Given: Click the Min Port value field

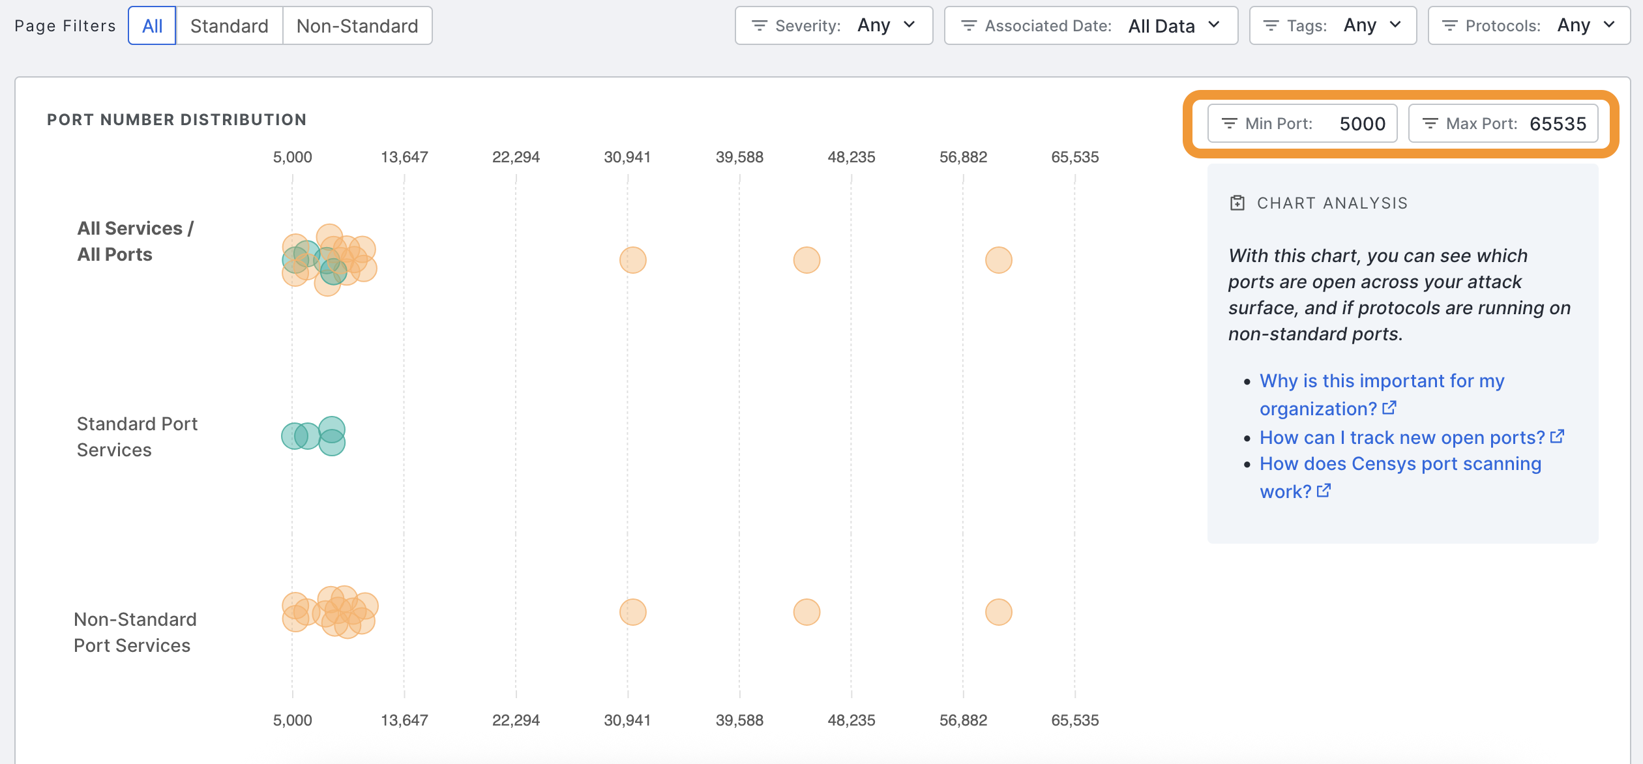Looking at the screenshot, I should 1361,124.
